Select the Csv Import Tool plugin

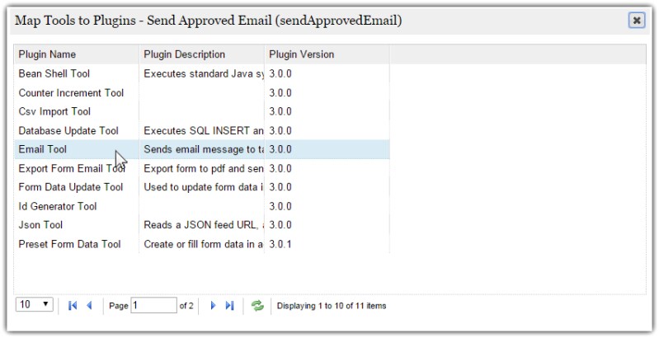202,111
